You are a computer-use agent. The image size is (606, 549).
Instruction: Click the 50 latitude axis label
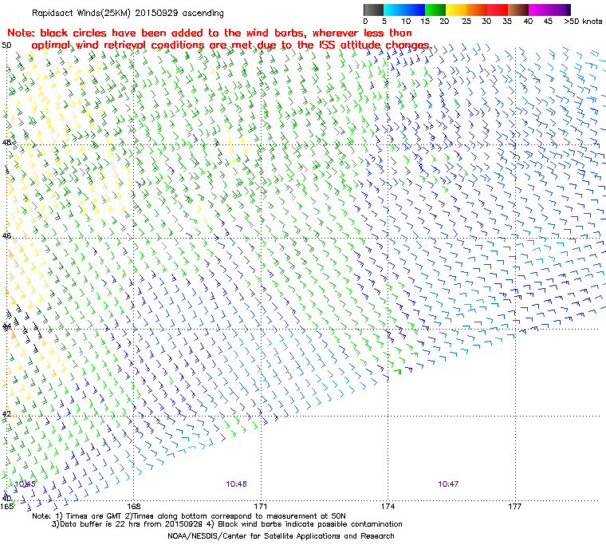pyautogui.click(x=6, y=45)
